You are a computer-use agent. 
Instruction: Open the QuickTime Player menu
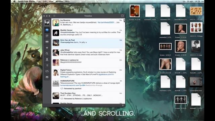26,1
